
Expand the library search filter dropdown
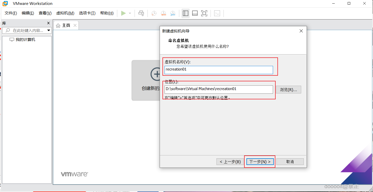point(49,30)
